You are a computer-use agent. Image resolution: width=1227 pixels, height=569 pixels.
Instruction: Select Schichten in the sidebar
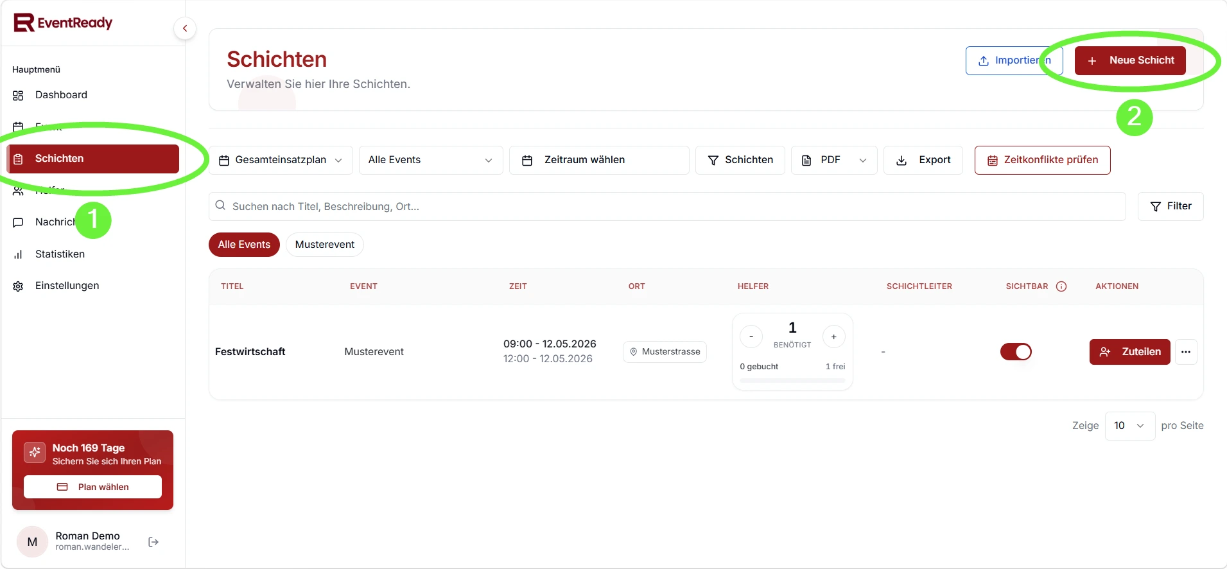click(92, 159)
